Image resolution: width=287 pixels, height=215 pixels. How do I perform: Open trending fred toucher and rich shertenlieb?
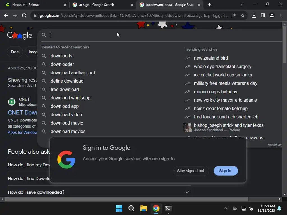coord(226,117)
